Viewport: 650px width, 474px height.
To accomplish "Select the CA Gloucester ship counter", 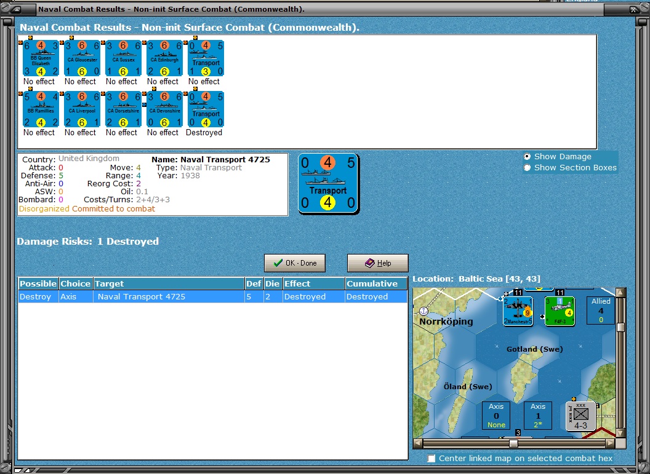I will click(82, 58).
